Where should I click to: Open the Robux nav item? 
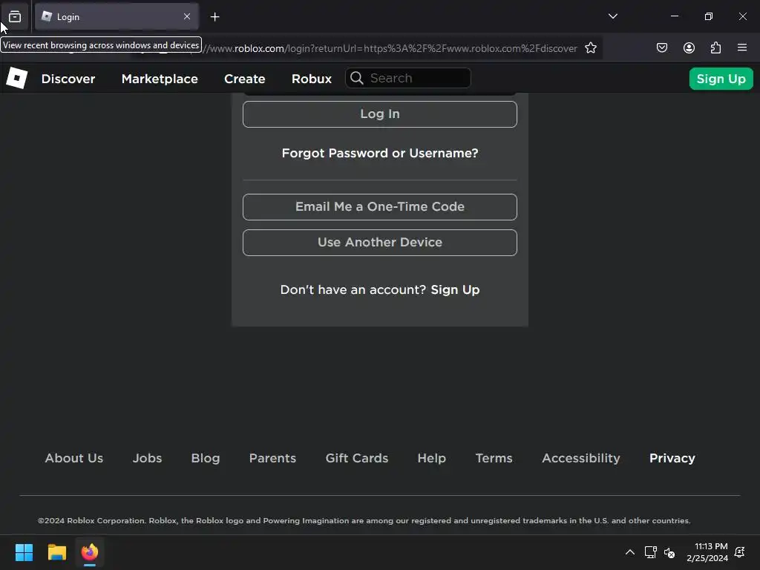[x=312, y=79]
